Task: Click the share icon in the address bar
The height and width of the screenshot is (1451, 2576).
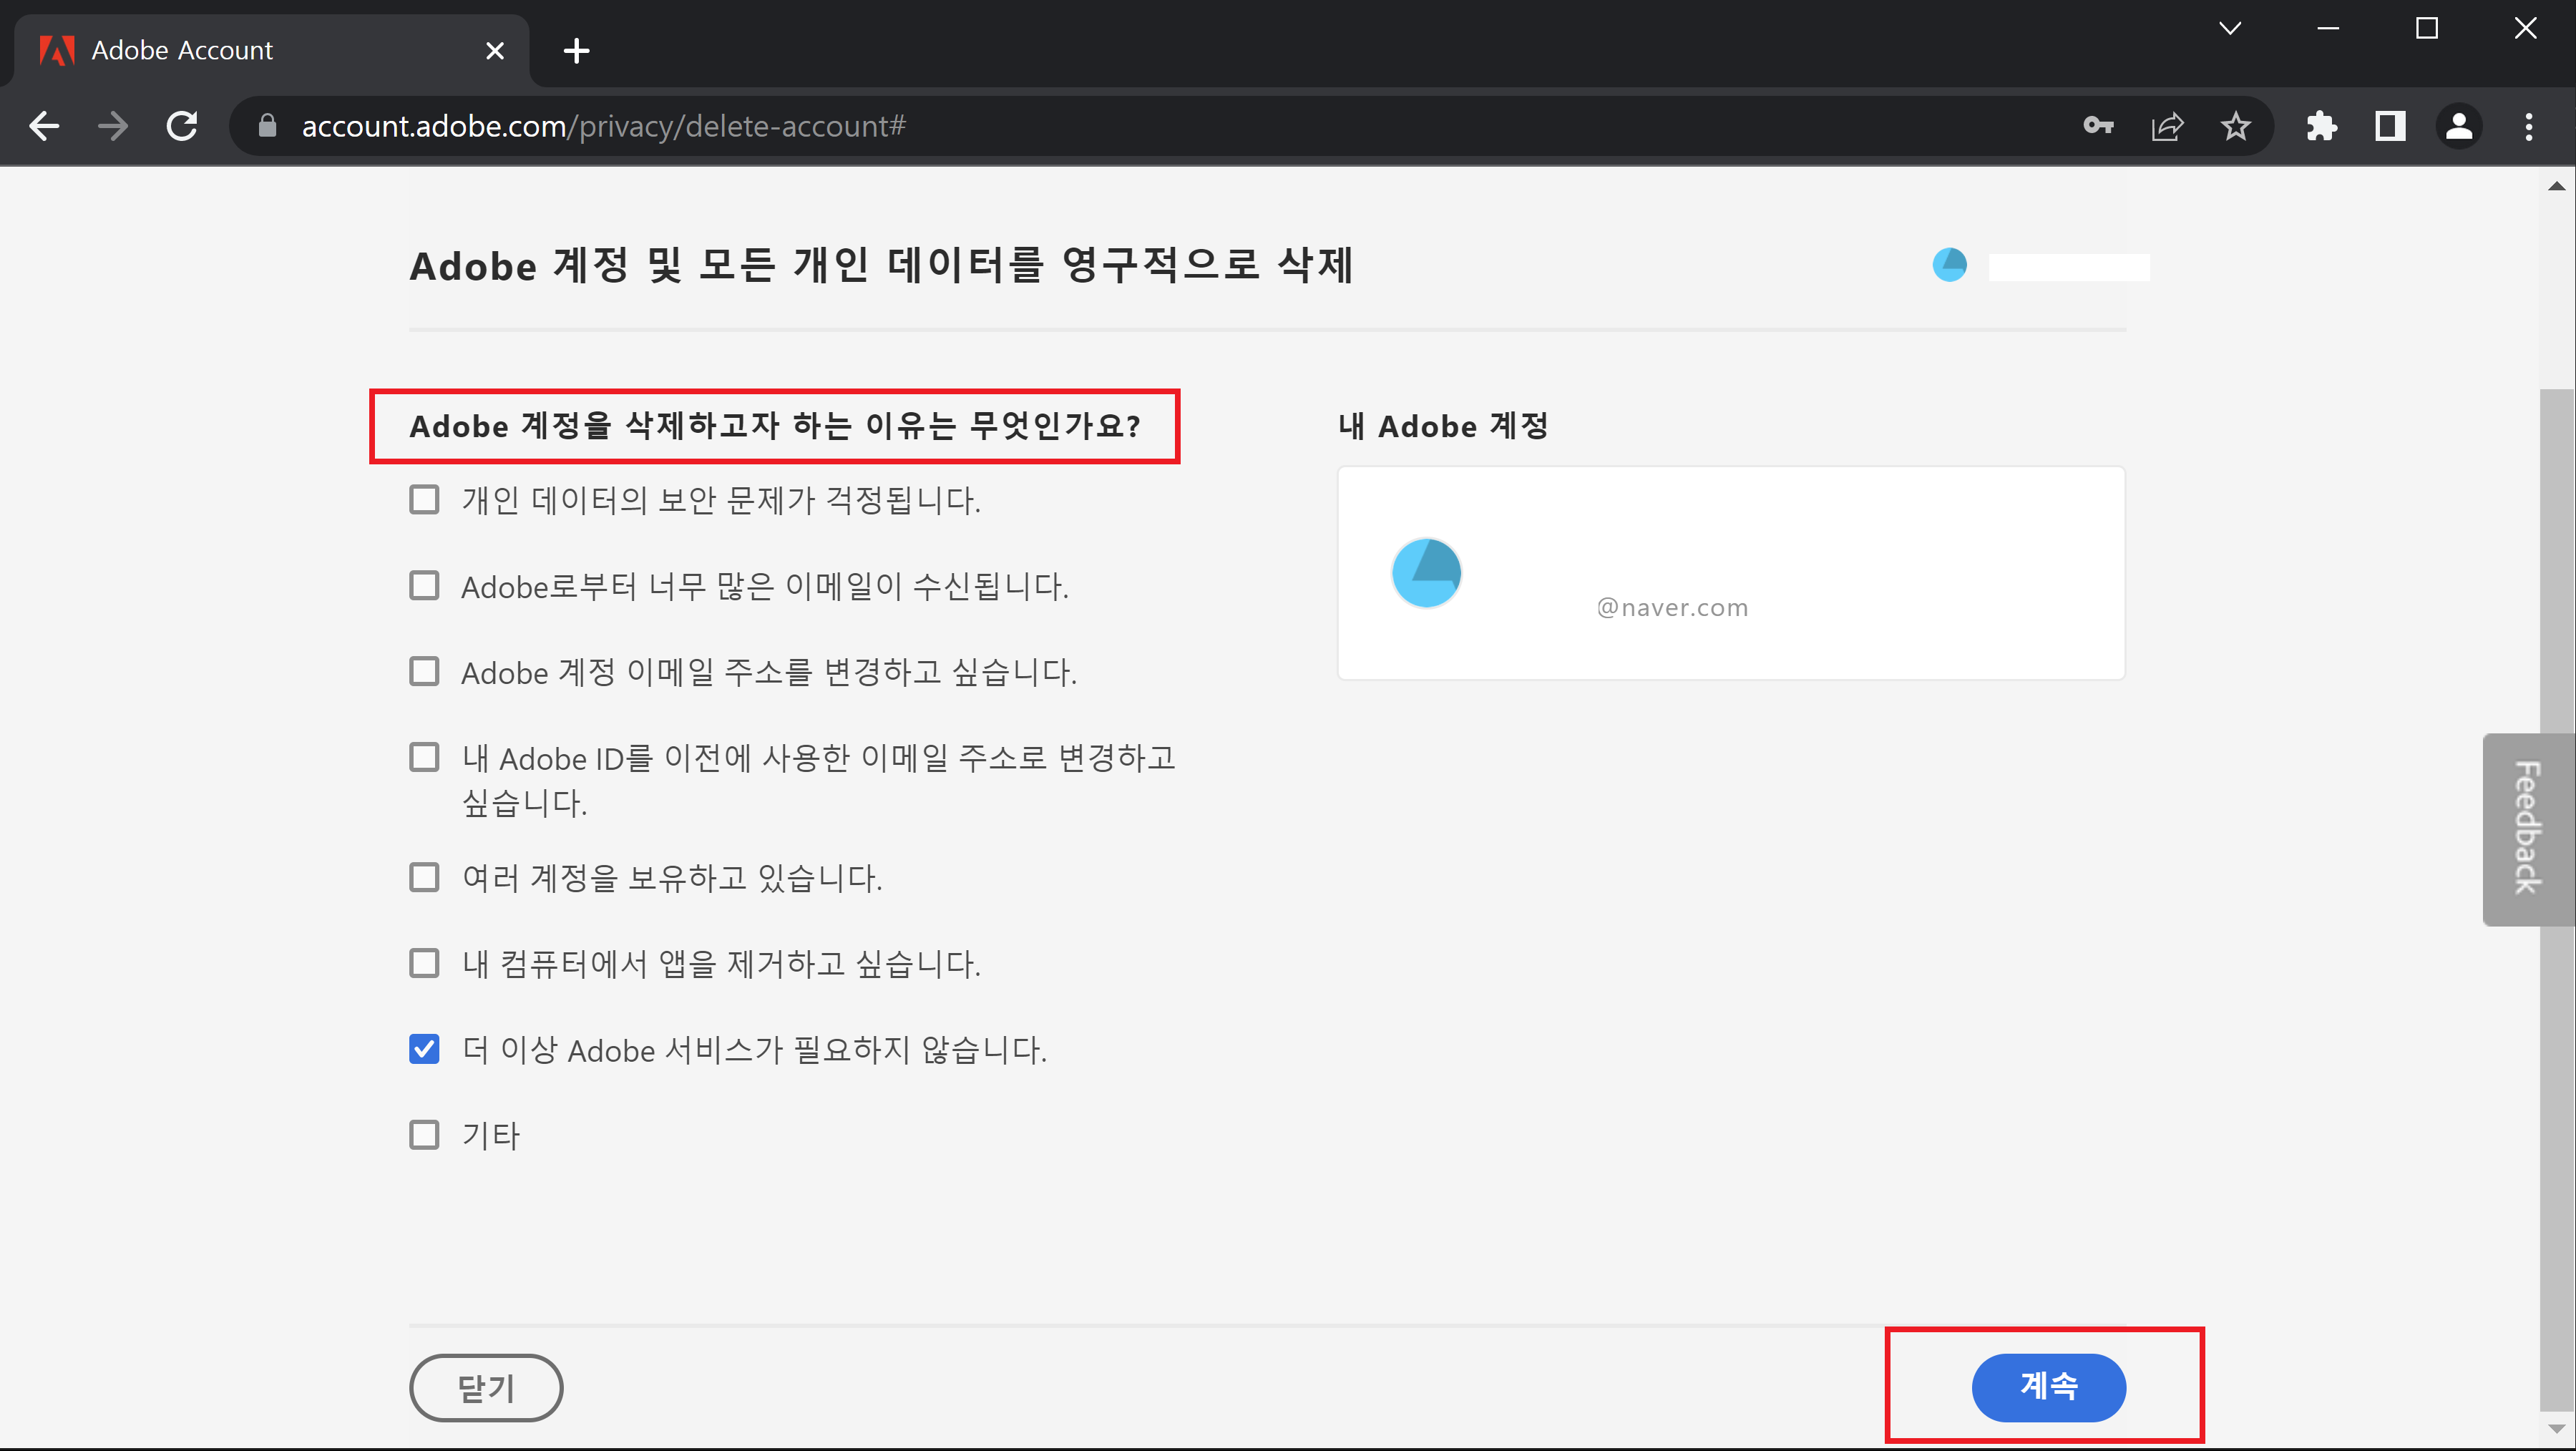Action: pos(2167,125)
